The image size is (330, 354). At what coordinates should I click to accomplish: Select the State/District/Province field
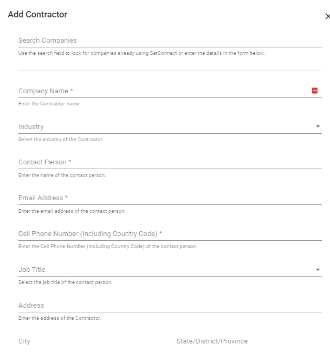[x=249, y=341]
